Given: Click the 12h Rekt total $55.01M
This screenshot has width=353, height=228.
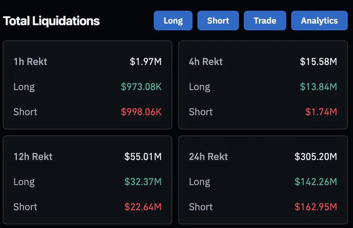Looking at the screenshot, I should (x=143, y=157).
